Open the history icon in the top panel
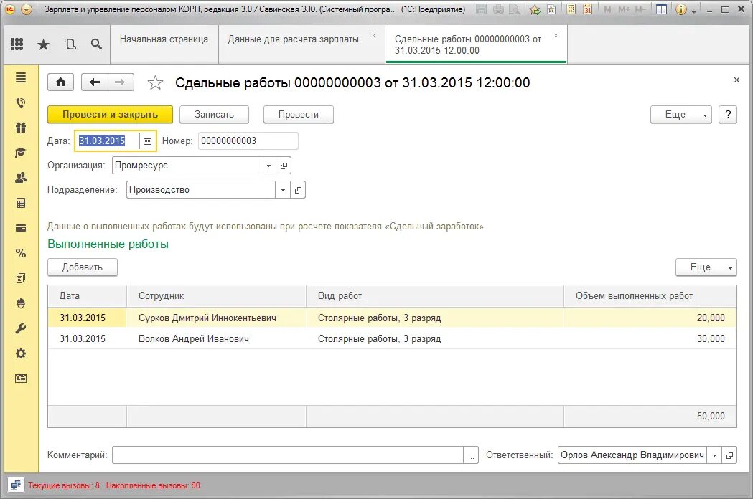The width and height of the screenshot is (753, 499). coord(70,44)
